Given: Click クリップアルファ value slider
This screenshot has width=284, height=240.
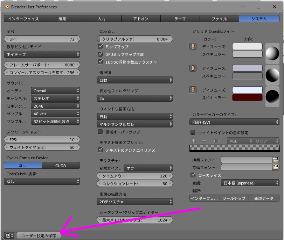Looking at the screenshot, I should [x=135, y=39].
